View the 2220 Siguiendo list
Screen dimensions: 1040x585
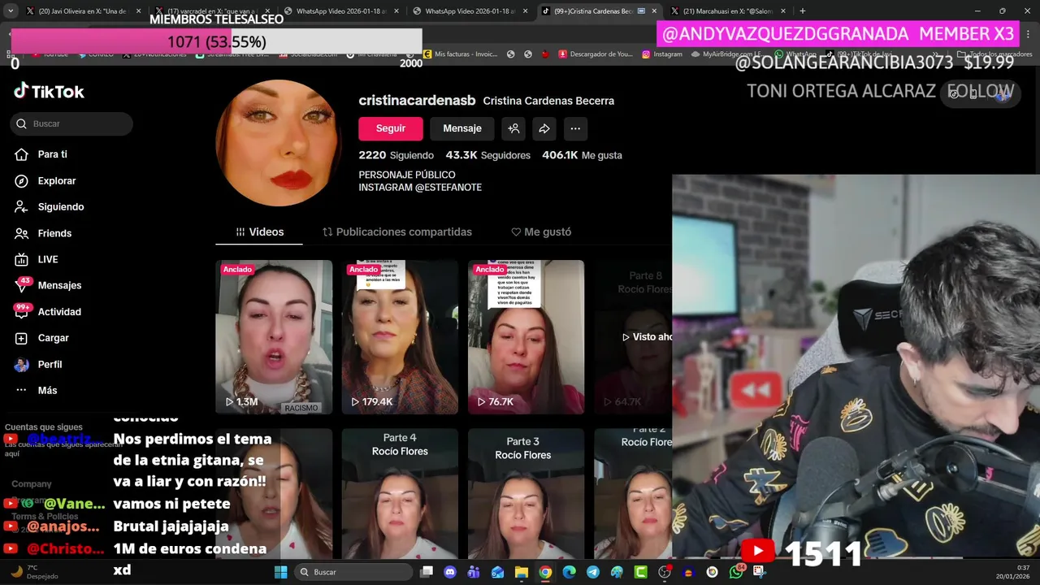click(x=396, y=155)
